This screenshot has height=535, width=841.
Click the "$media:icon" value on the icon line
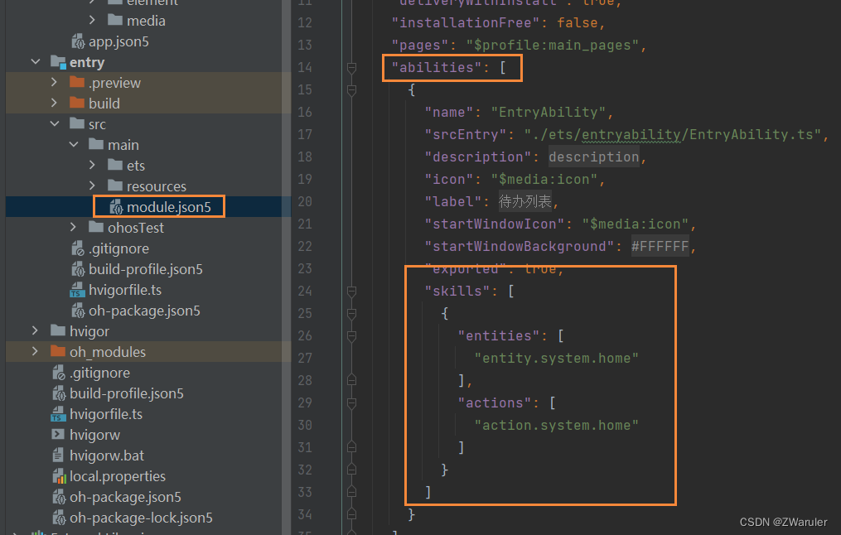[544, 179]
